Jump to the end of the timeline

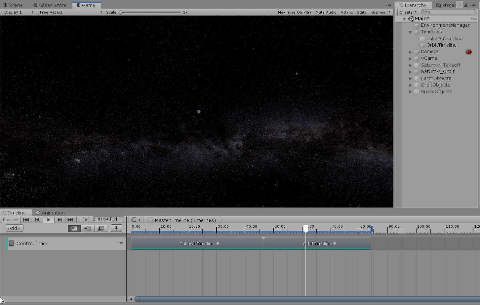point(70,220)
